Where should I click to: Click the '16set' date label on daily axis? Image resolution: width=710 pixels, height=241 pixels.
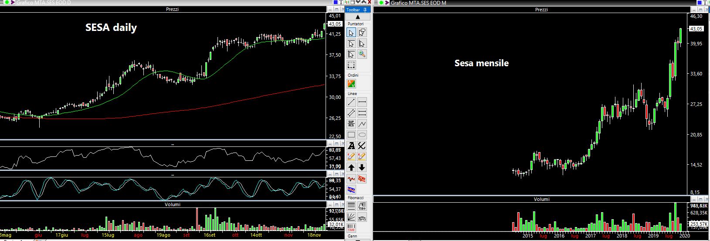[x=209, y=235]
